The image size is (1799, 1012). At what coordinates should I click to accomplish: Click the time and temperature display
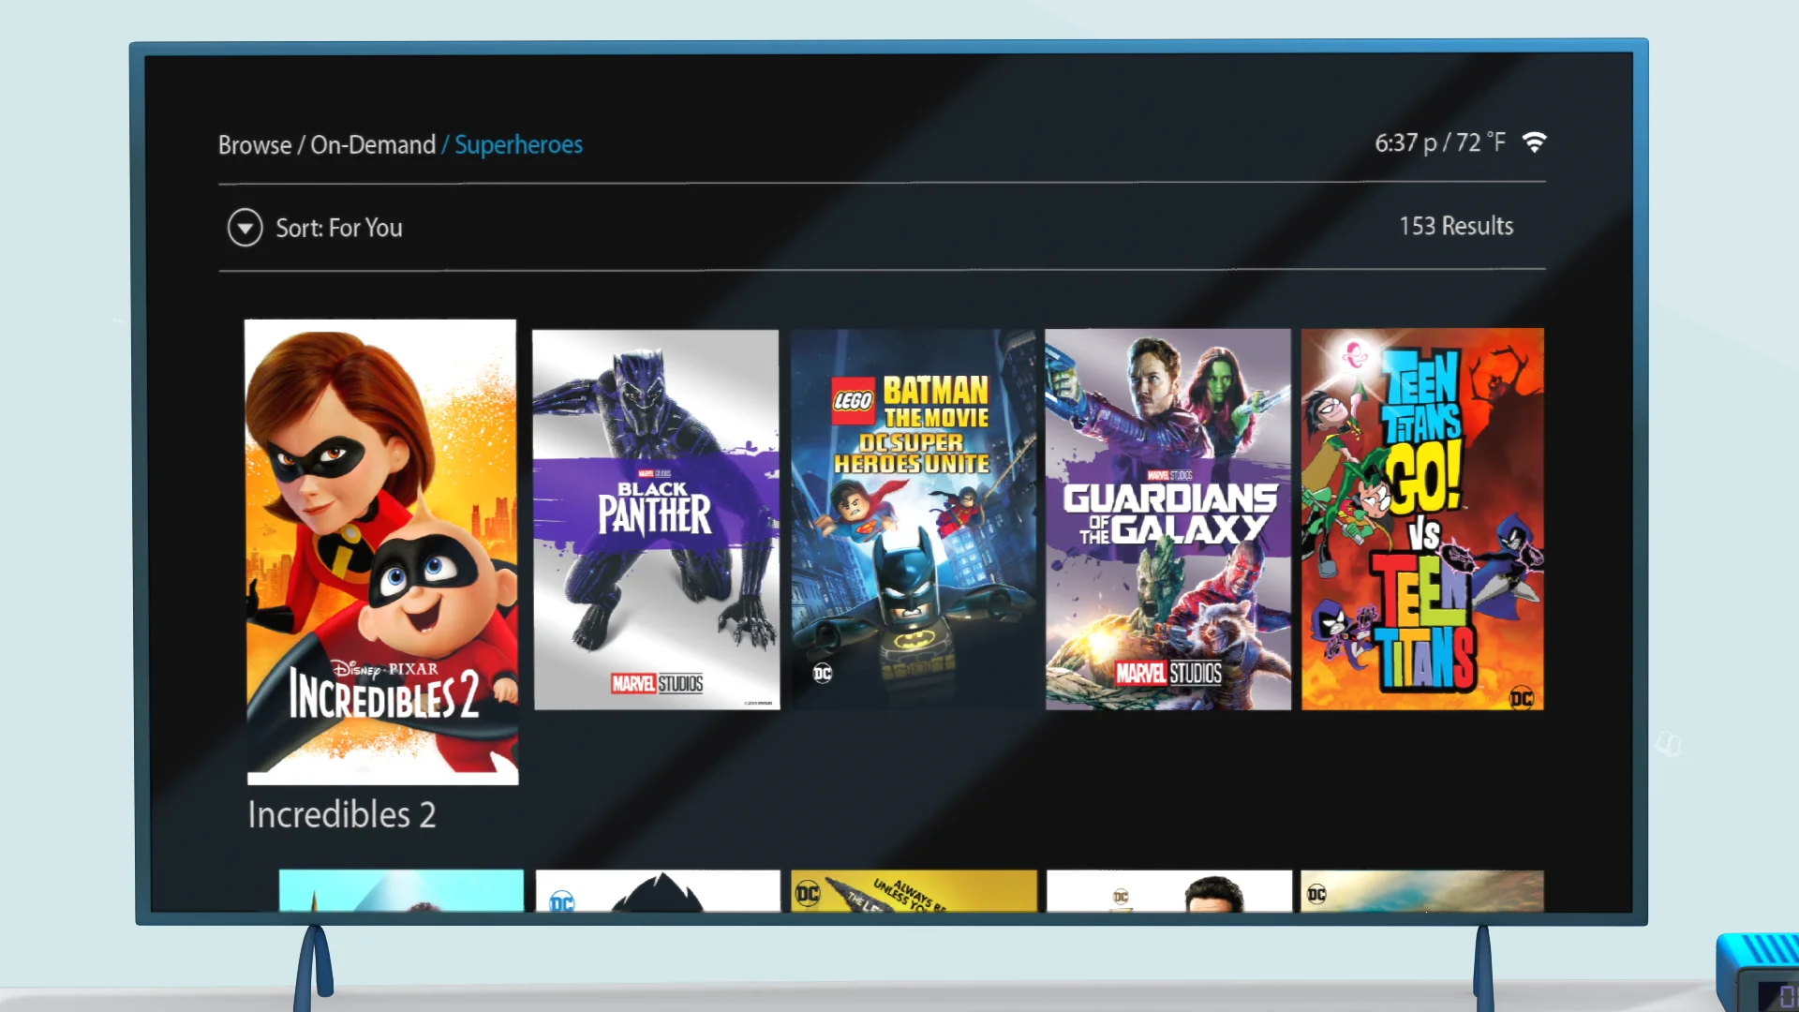click(1440, 141)
